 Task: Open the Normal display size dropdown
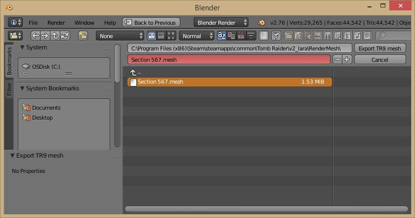tap(197, 36)
